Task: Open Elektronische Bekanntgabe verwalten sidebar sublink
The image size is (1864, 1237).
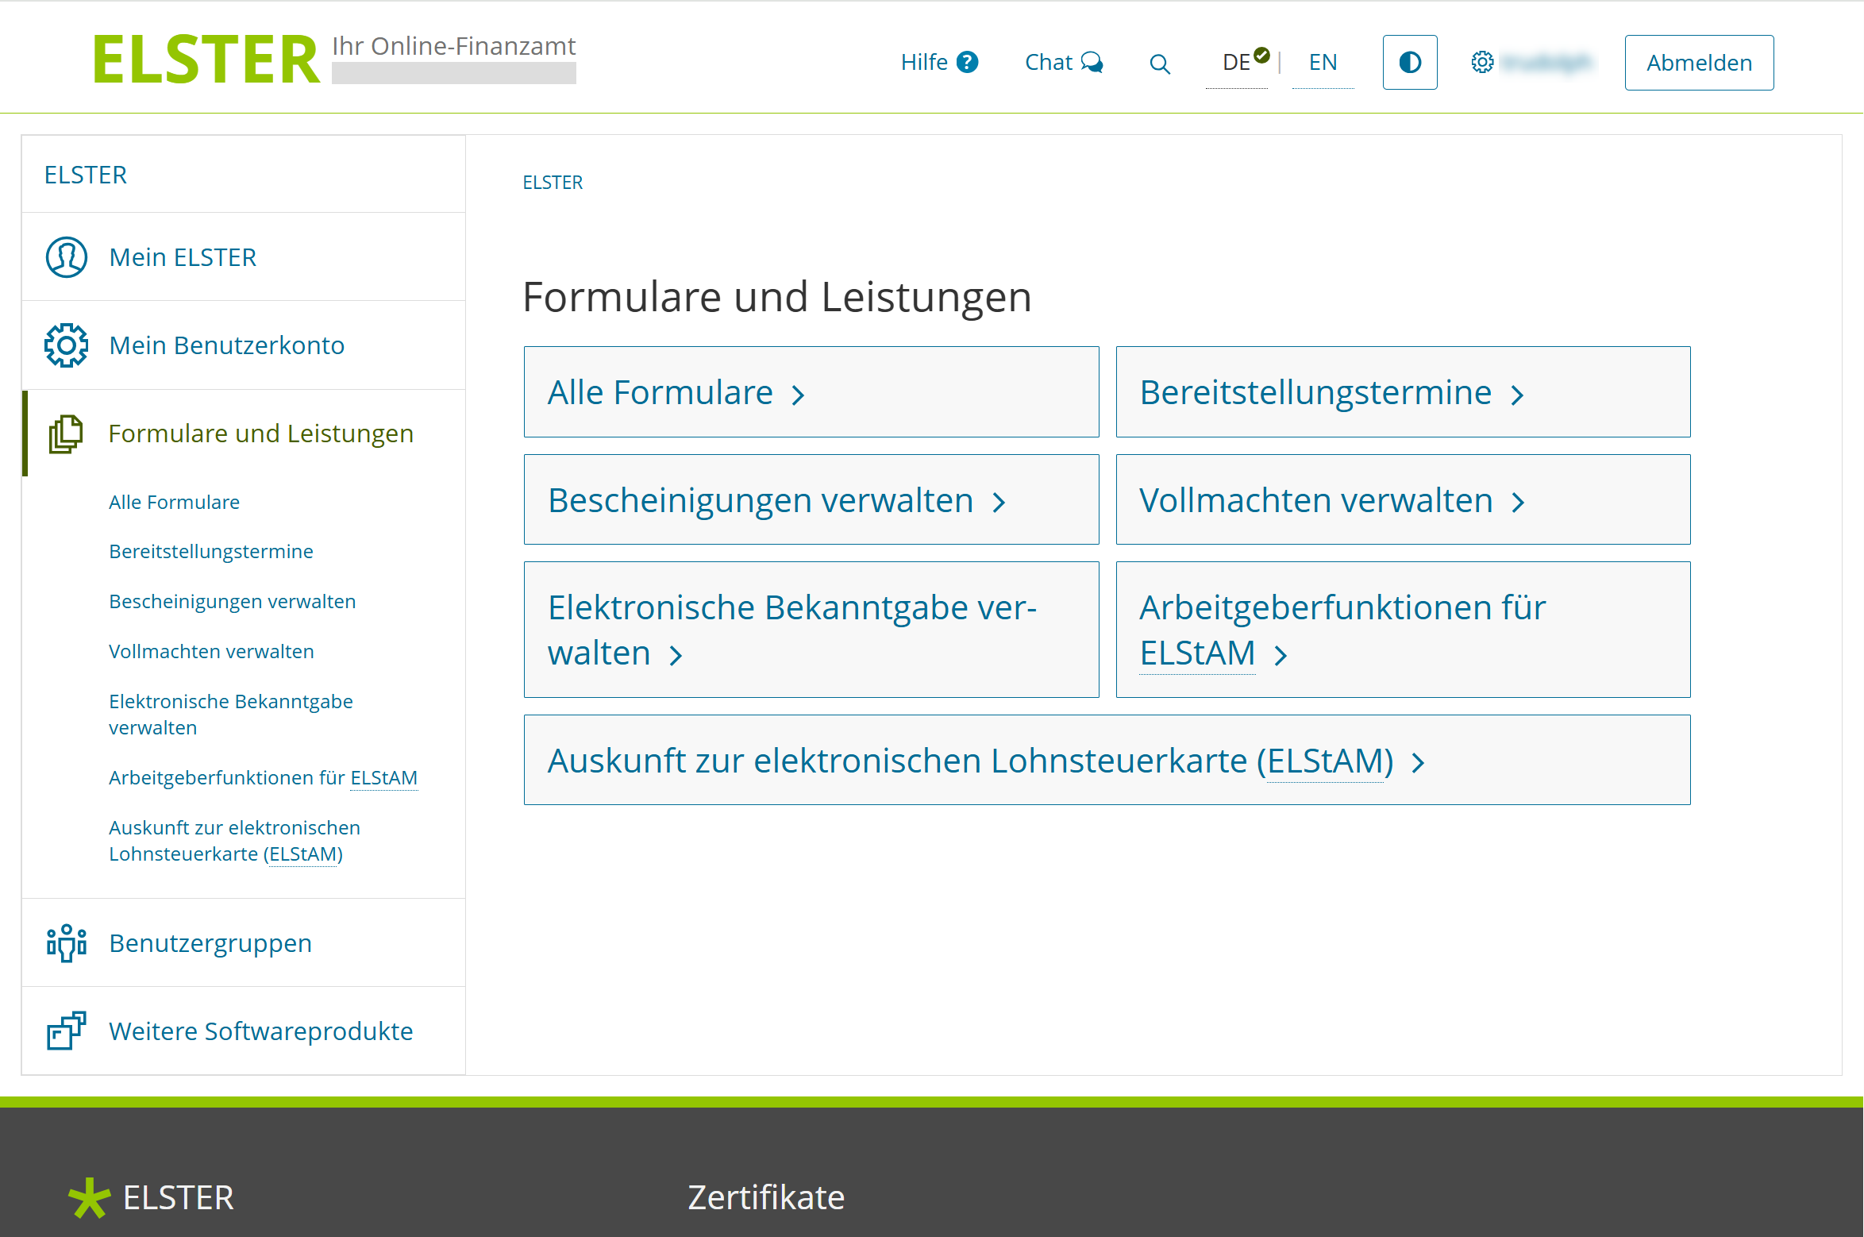Action: pyautogui.click(x=231, y=714)
